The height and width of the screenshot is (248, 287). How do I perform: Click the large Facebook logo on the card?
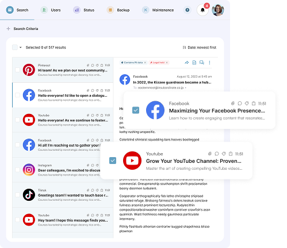point(155,110)
